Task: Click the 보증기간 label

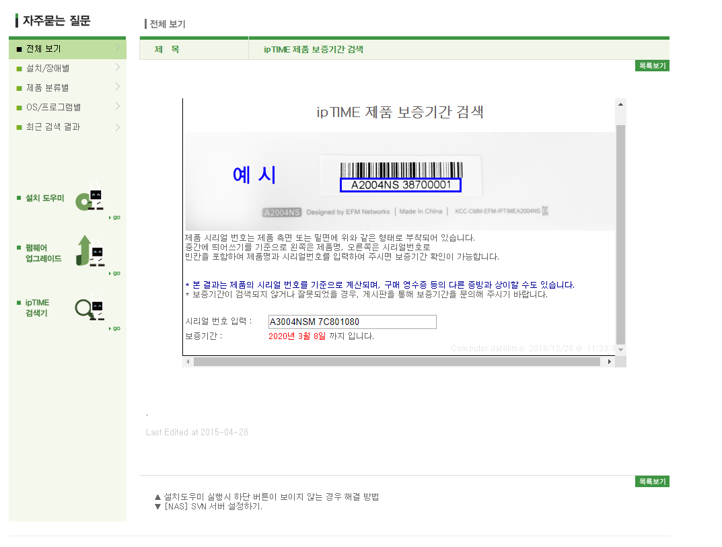Action: coord(203,336)
